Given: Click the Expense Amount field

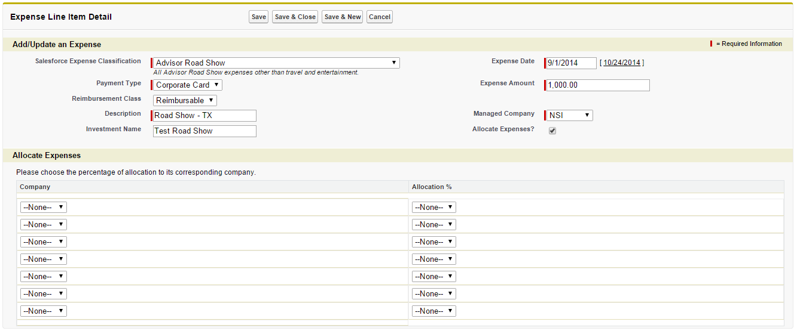Looking at the screenshot, I should click(x=597, y=85).
